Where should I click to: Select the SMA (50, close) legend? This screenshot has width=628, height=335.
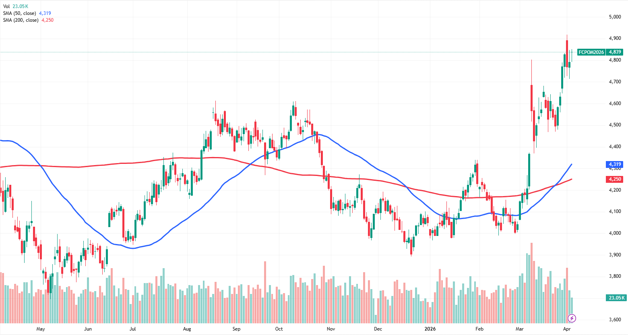coord(20,13)
